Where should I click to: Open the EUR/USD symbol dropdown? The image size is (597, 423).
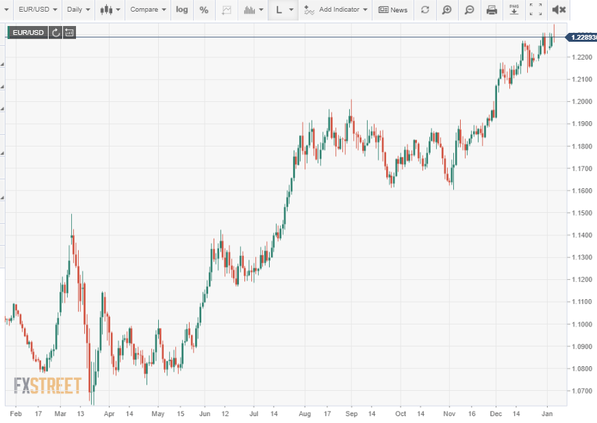click(x=38, y=10)
